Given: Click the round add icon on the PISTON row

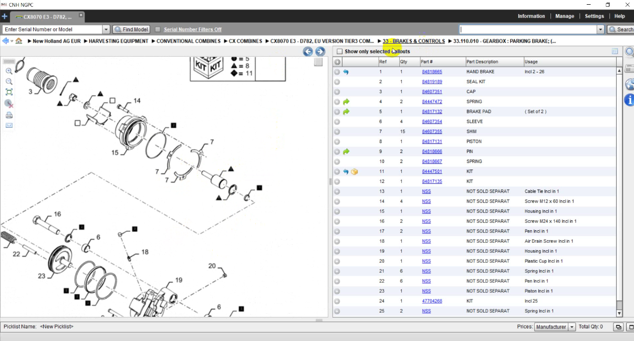Looking at the screenshot, I should pos(337,142).
